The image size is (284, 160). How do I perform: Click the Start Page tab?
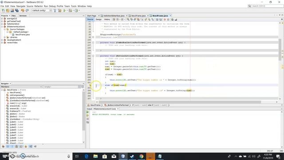[x=92, y=16]
